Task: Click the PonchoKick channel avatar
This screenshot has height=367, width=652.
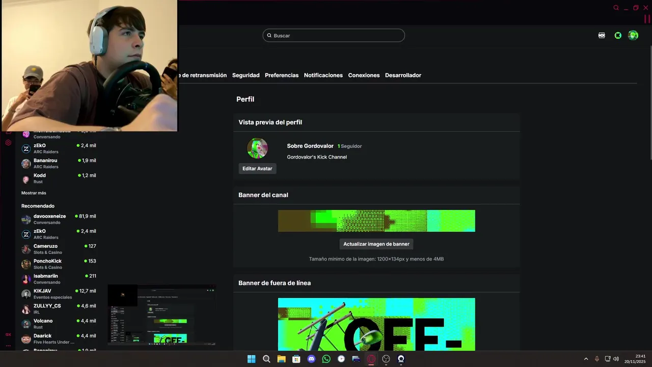Action: tap(26, 264)
